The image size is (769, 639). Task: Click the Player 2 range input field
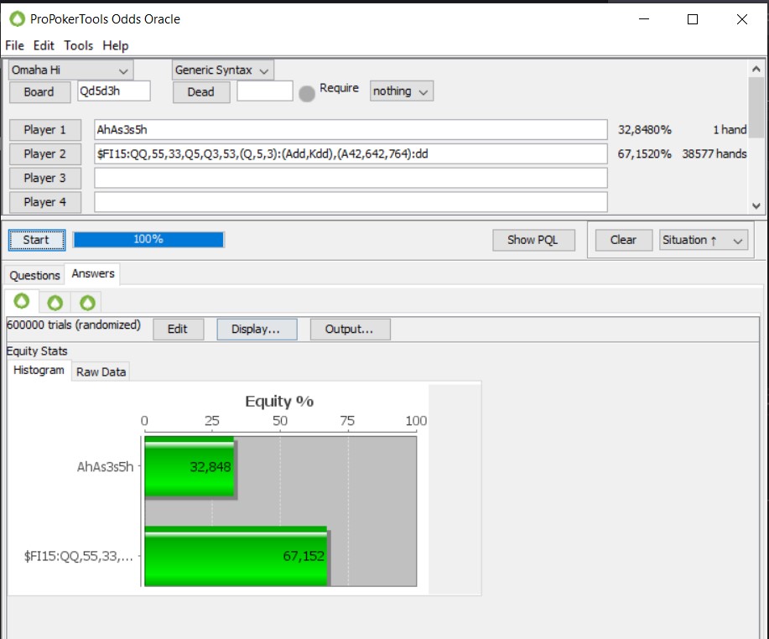point(351,154)
